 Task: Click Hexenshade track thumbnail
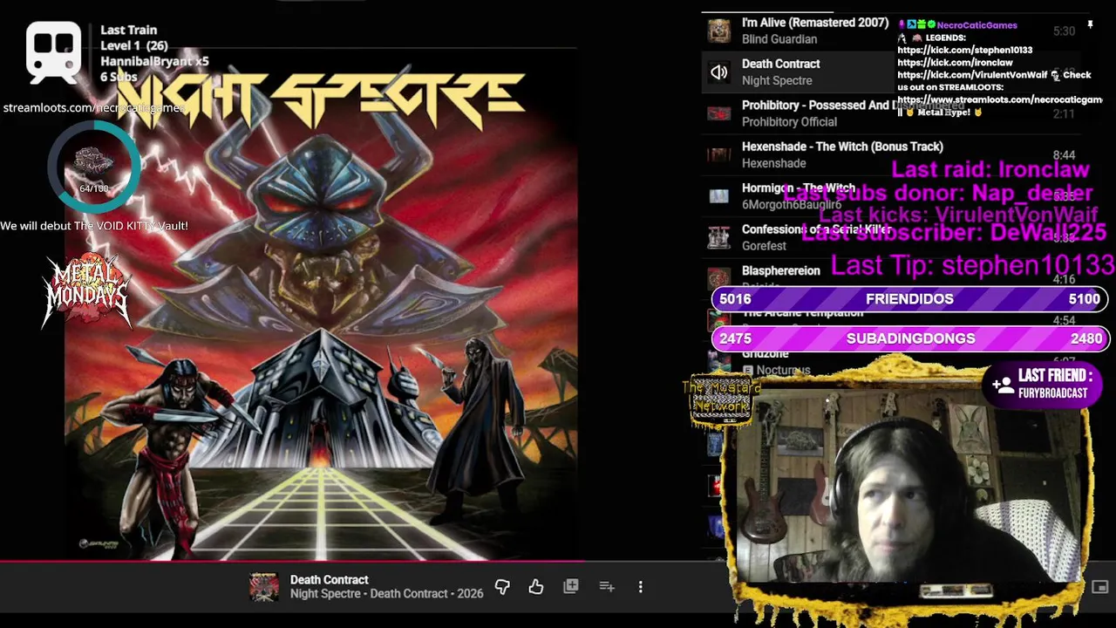click(x=718, y=155)
